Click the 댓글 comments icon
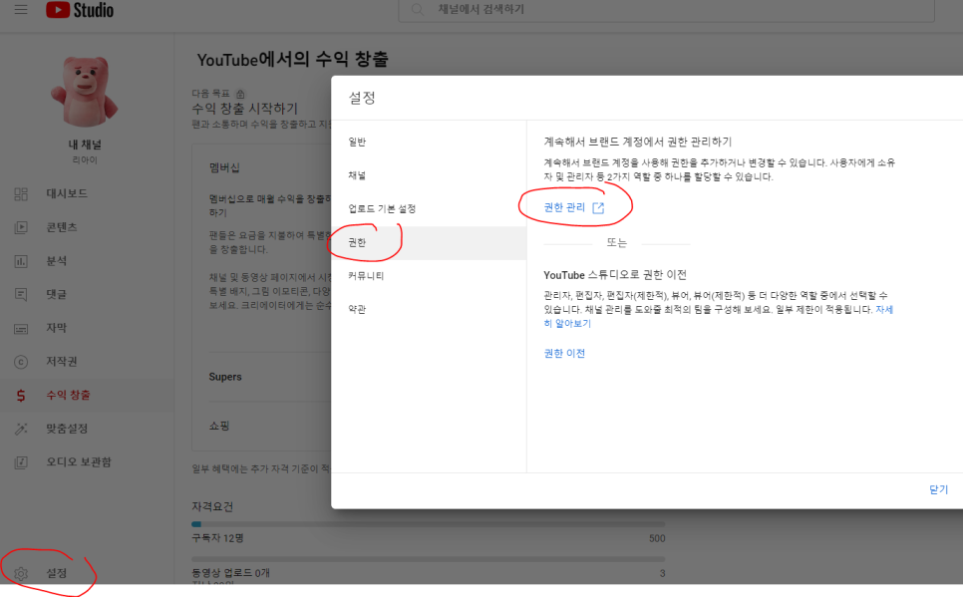This screenshot has width=963, height=597. [21, 295]
